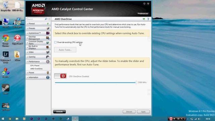Click the CPU clock slider track
Image resolution: width=215 pixels, height=121 pixels.
tap(95, 83)
